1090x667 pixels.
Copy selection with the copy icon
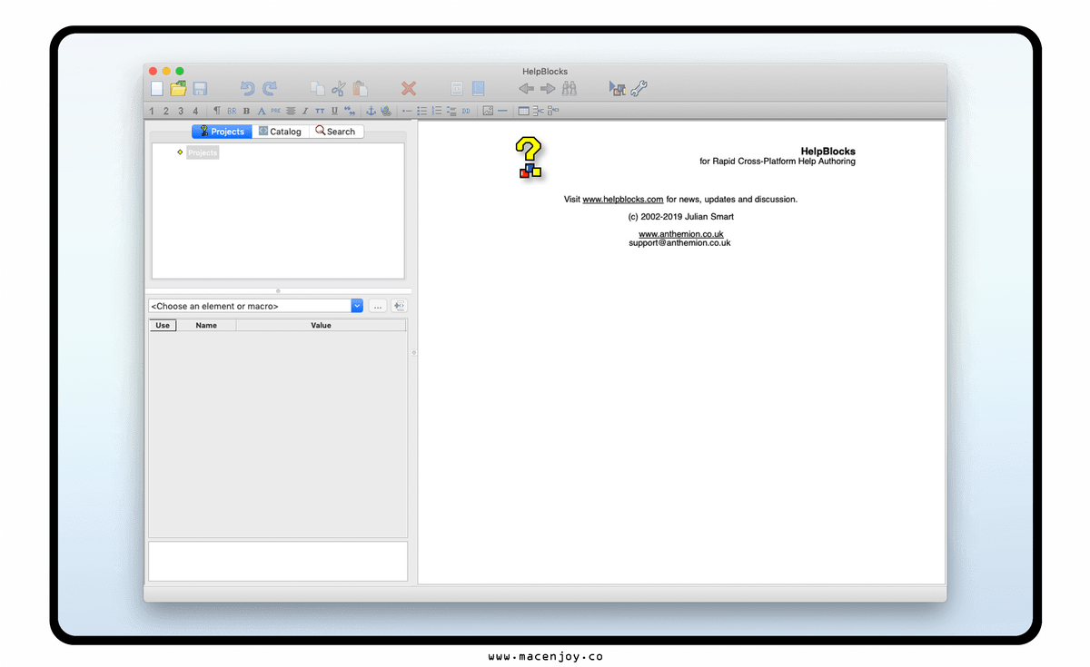[x=317, y=89]
